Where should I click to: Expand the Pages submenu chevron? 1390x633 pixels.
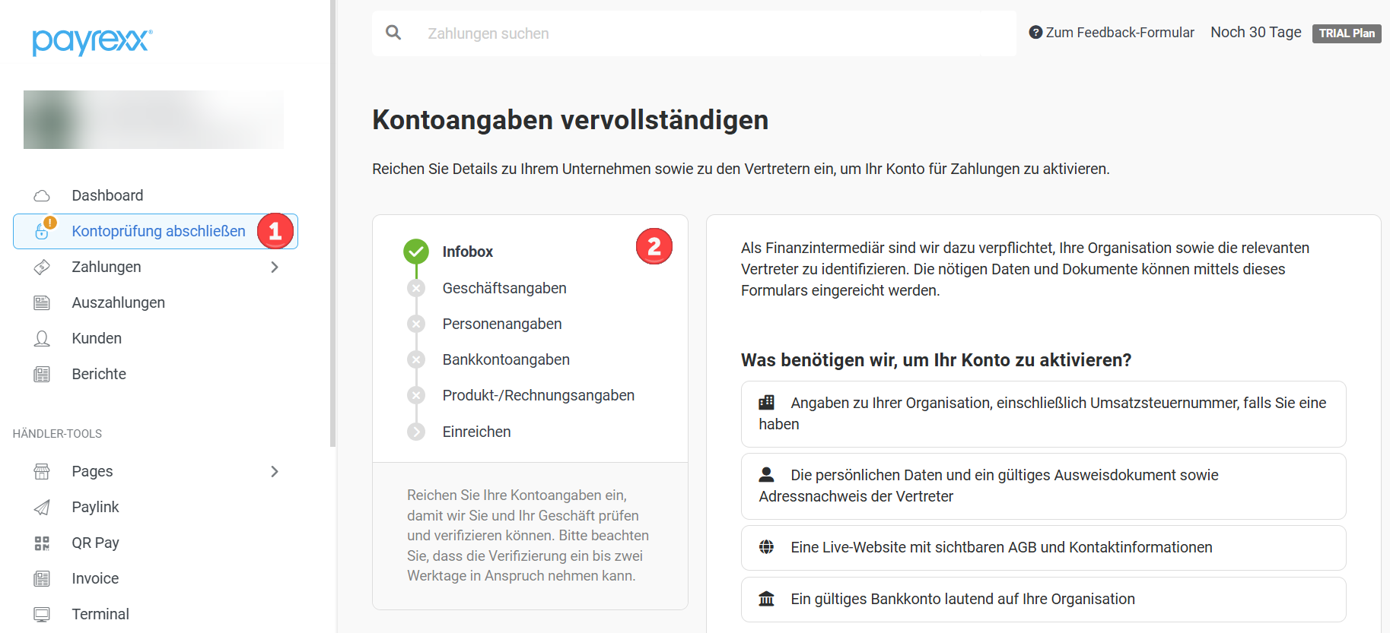pos(275,472)
